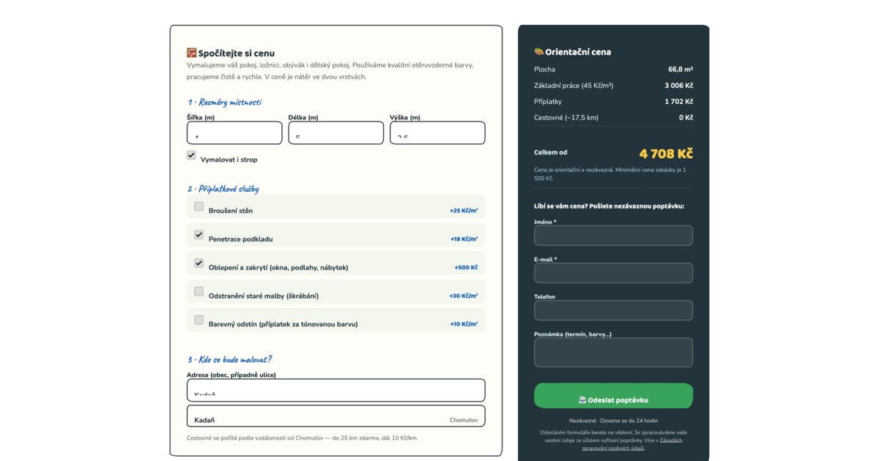Click the Adresa address input field
879x461 pixels.
335,390
